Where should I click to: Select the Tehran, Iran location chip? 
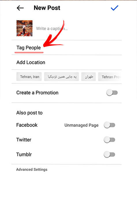(x=29, y=77)
